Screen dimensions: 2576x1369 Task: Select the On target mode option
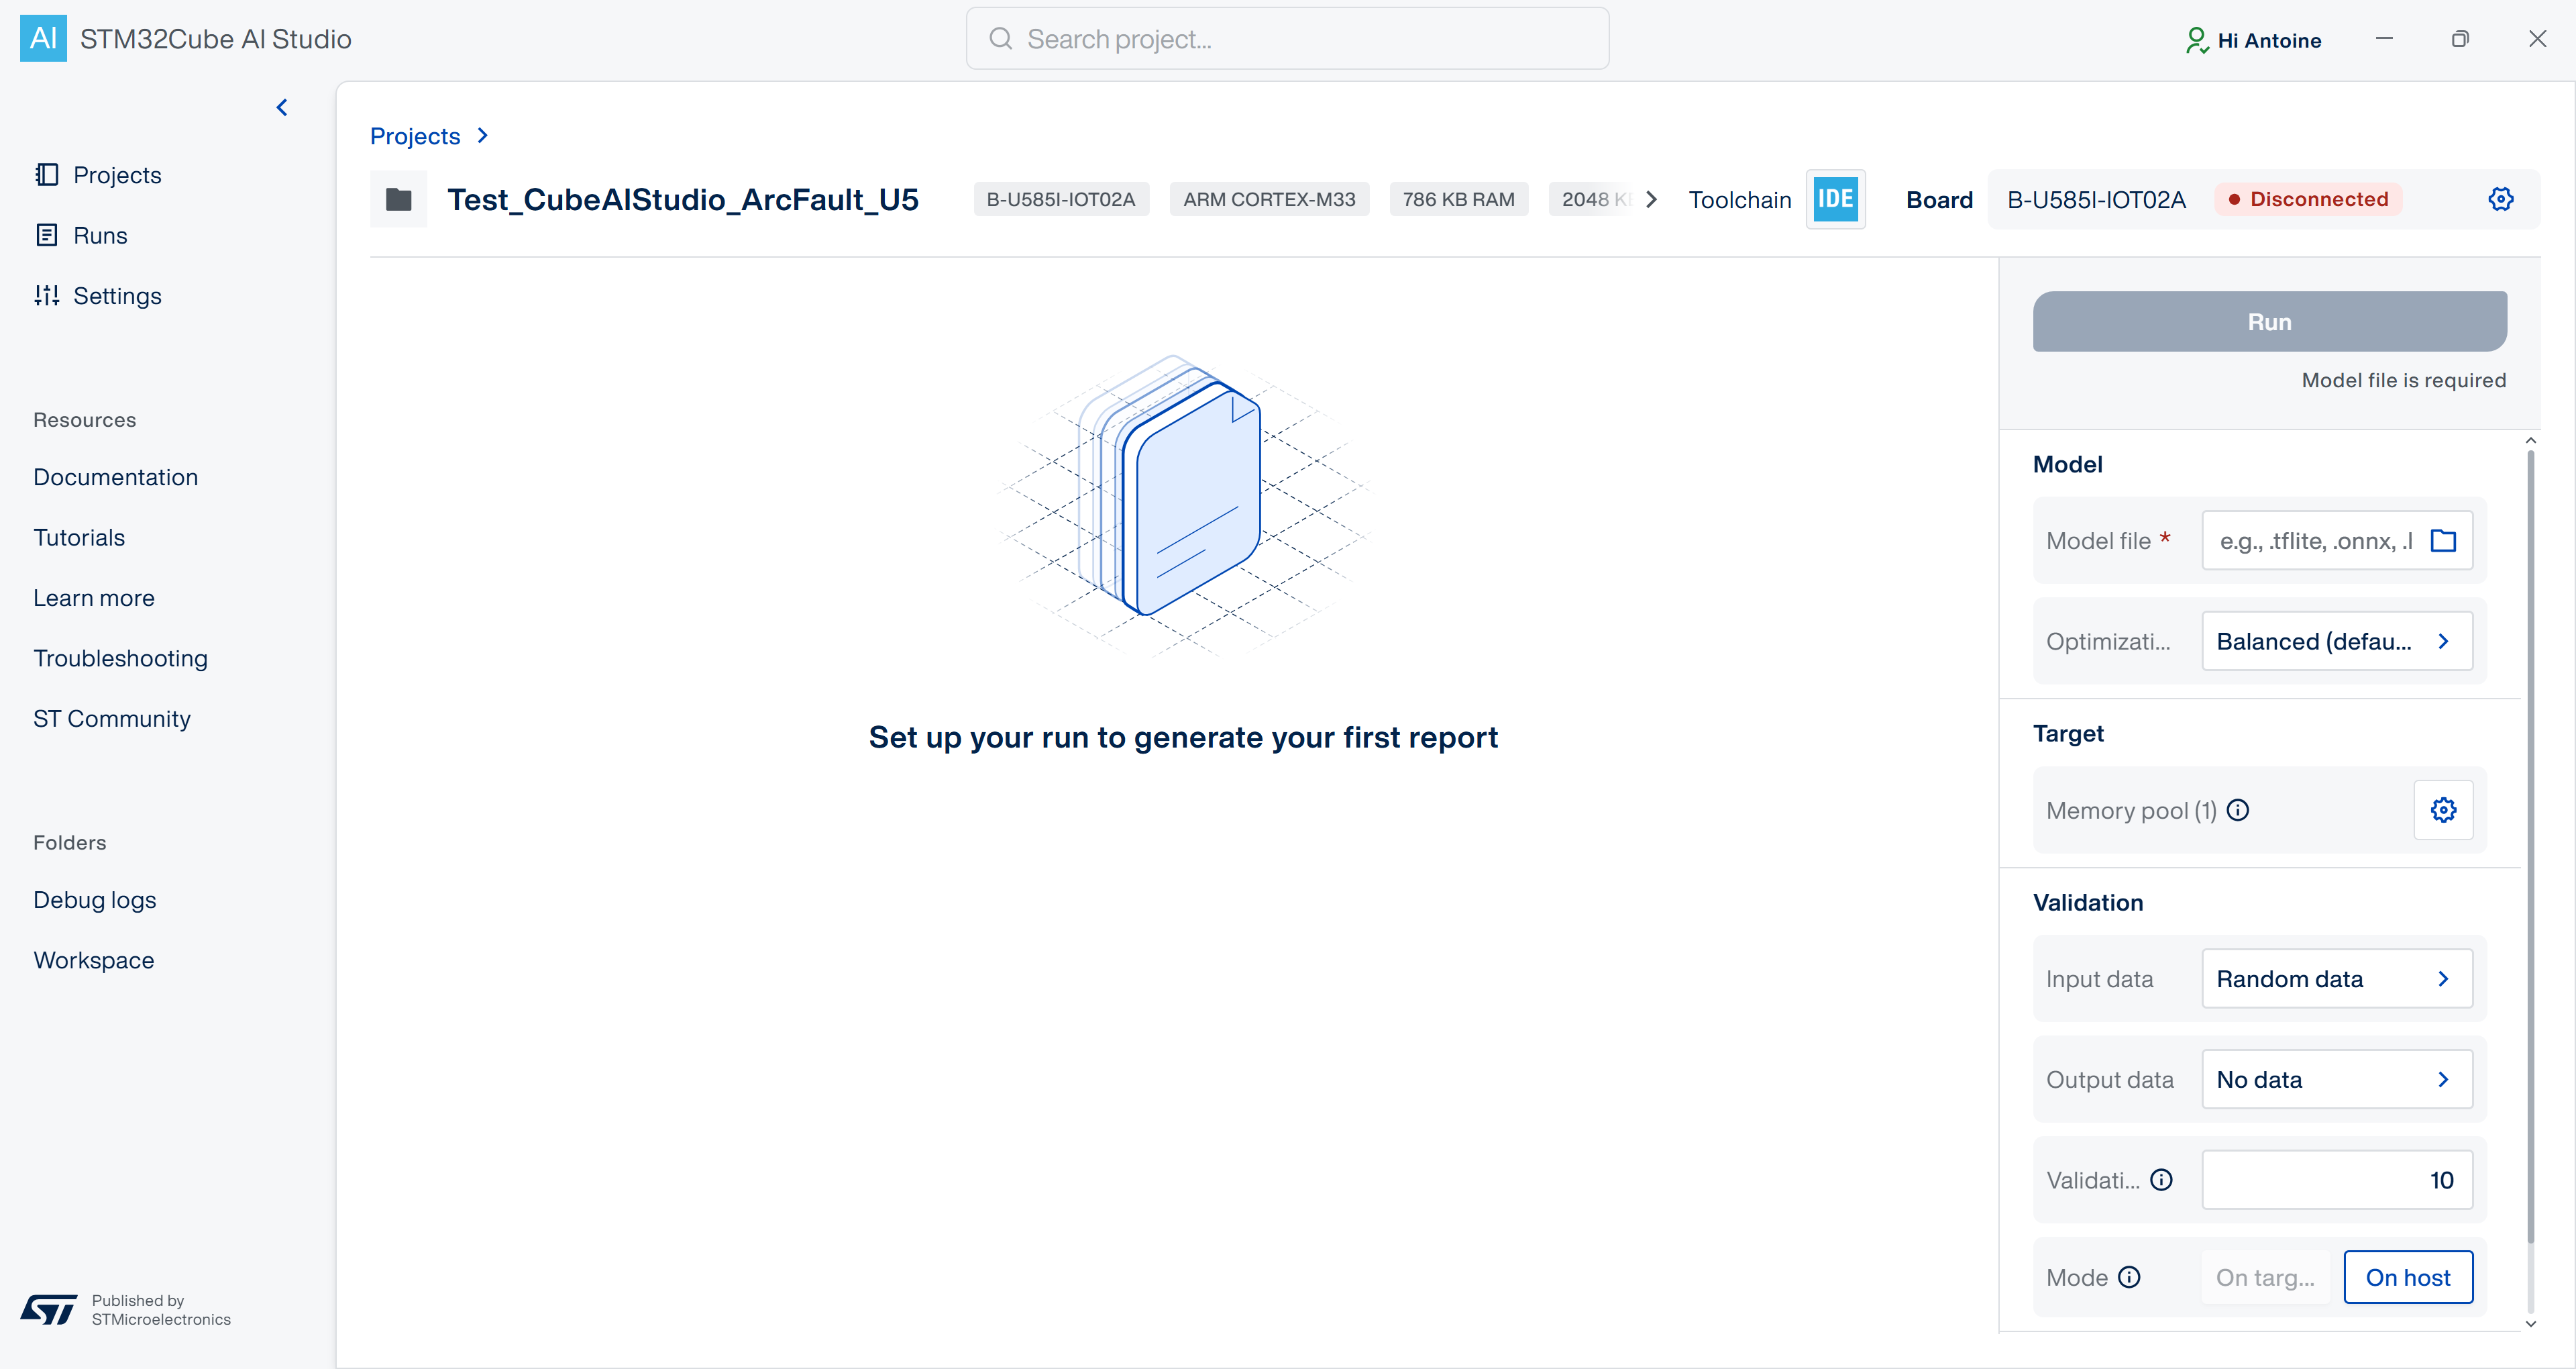(x=2266, y=1277)
